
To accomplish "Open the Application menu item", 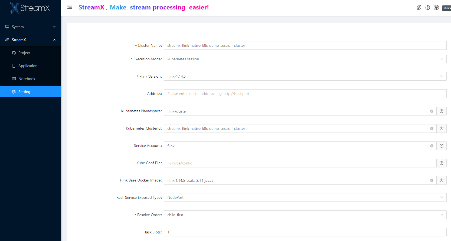I will [30, 66].
